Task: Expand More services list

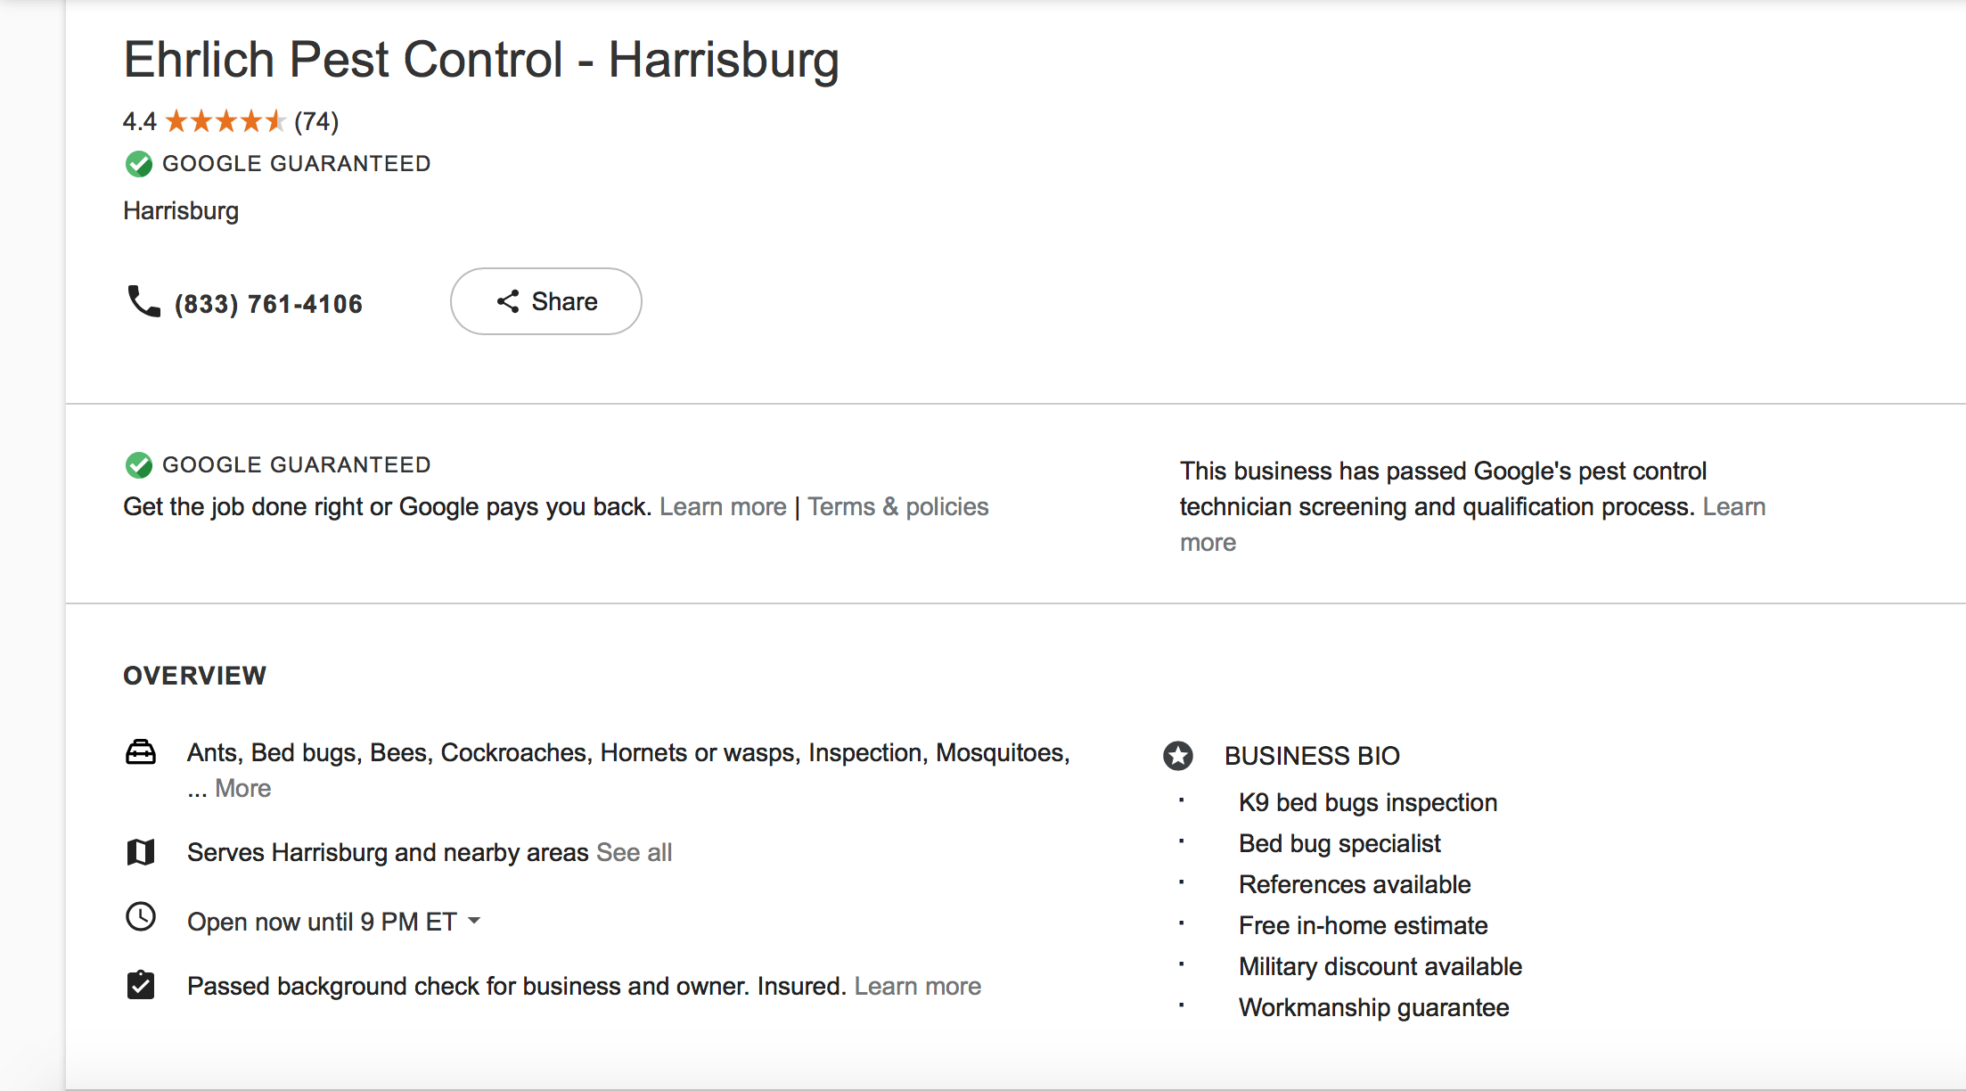Action: pyautogui.click(x=242, y=788)
